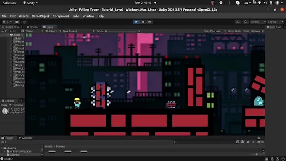Toggle Collapse in the Console
Screen dimensions: 286x161
18,105
